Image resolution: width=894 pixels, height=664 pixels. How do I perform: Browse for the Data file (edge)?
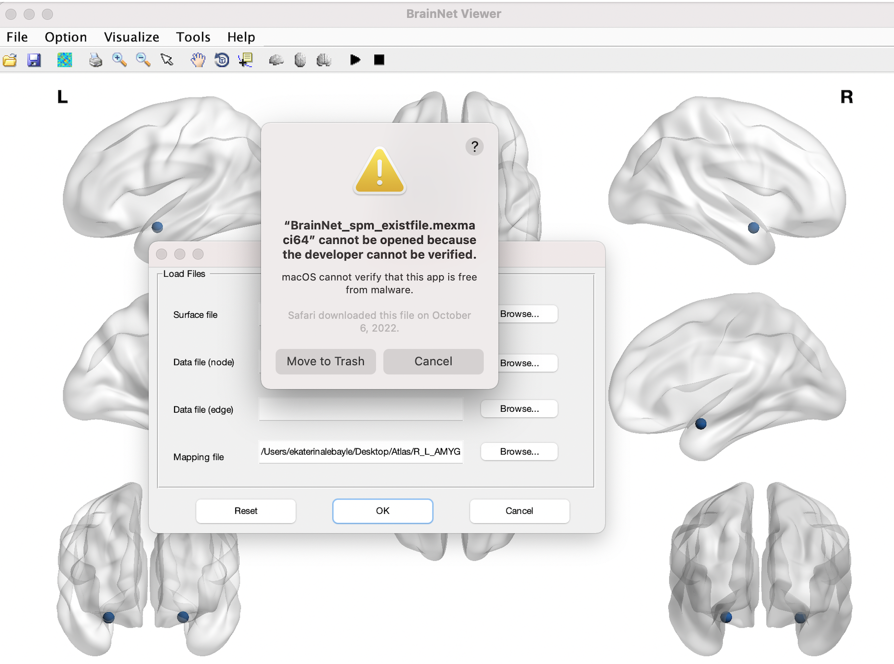519,409
